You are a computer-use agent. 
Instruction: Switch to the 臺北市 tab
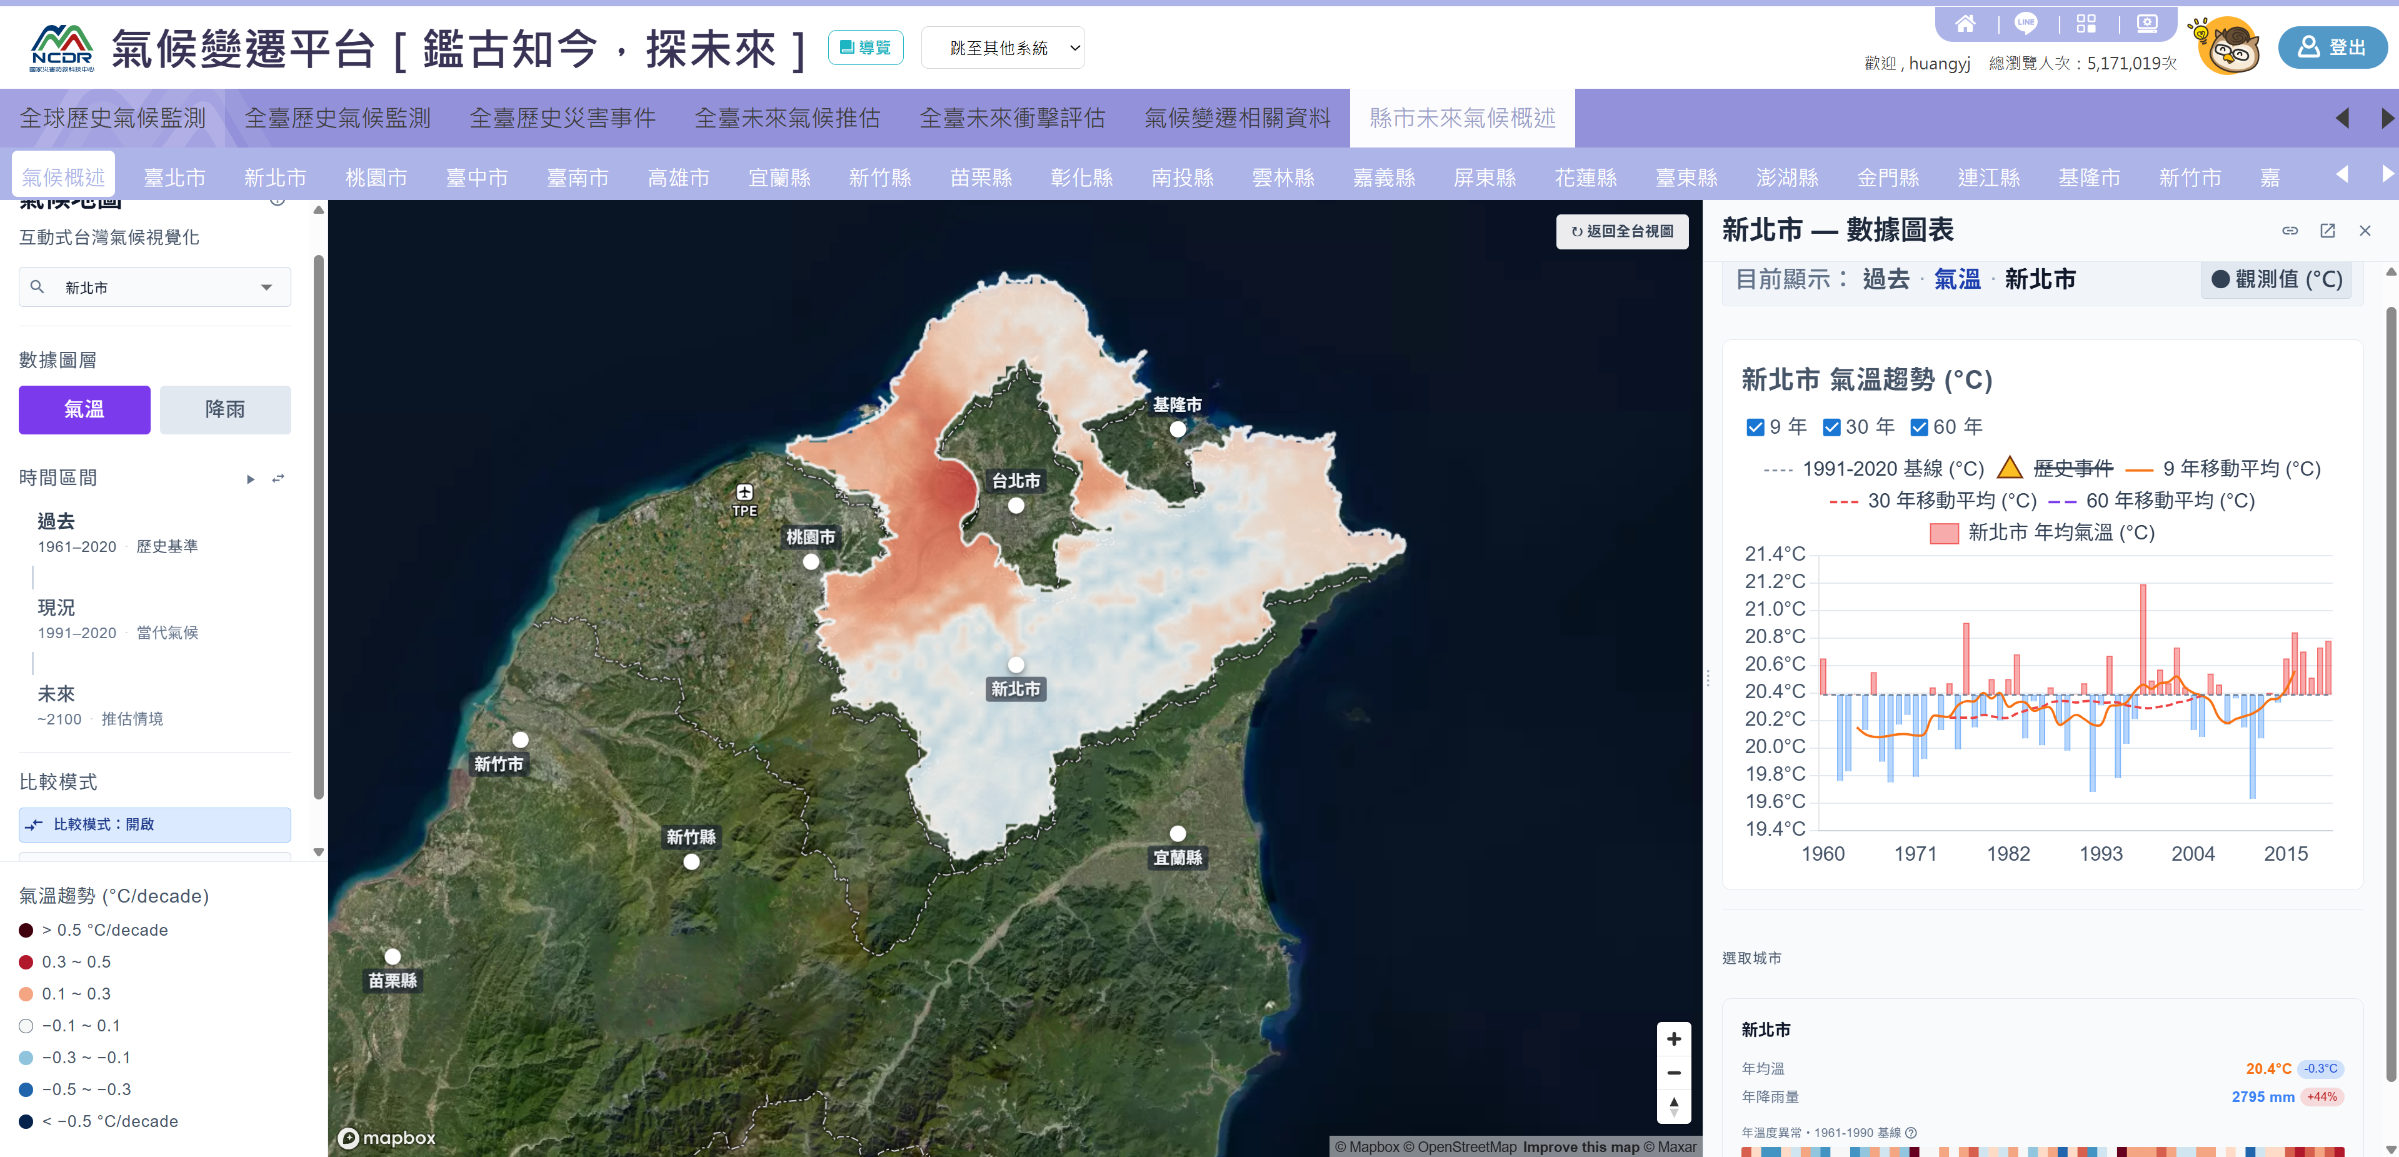[174, 177]
